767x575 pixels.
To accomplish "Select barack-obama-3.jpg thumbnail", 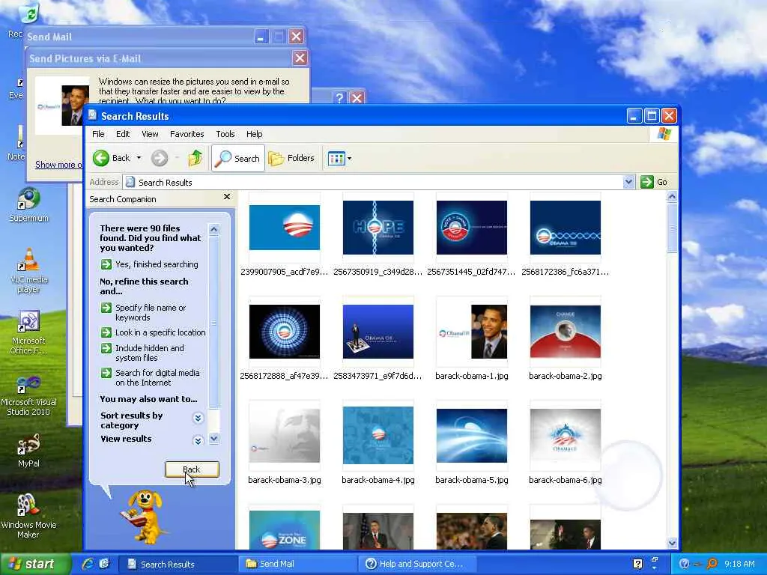I will click(x=284, y=436).
